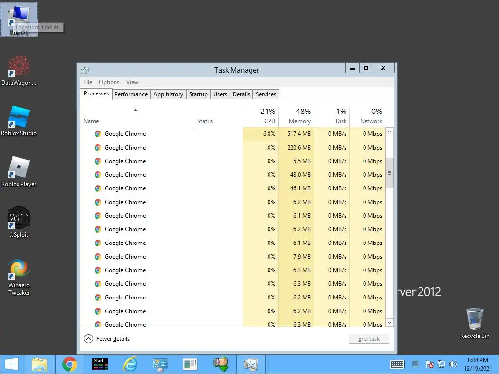Open the Options menu
499x374 pixels.
pyautogui.click(x=109, y=82)
